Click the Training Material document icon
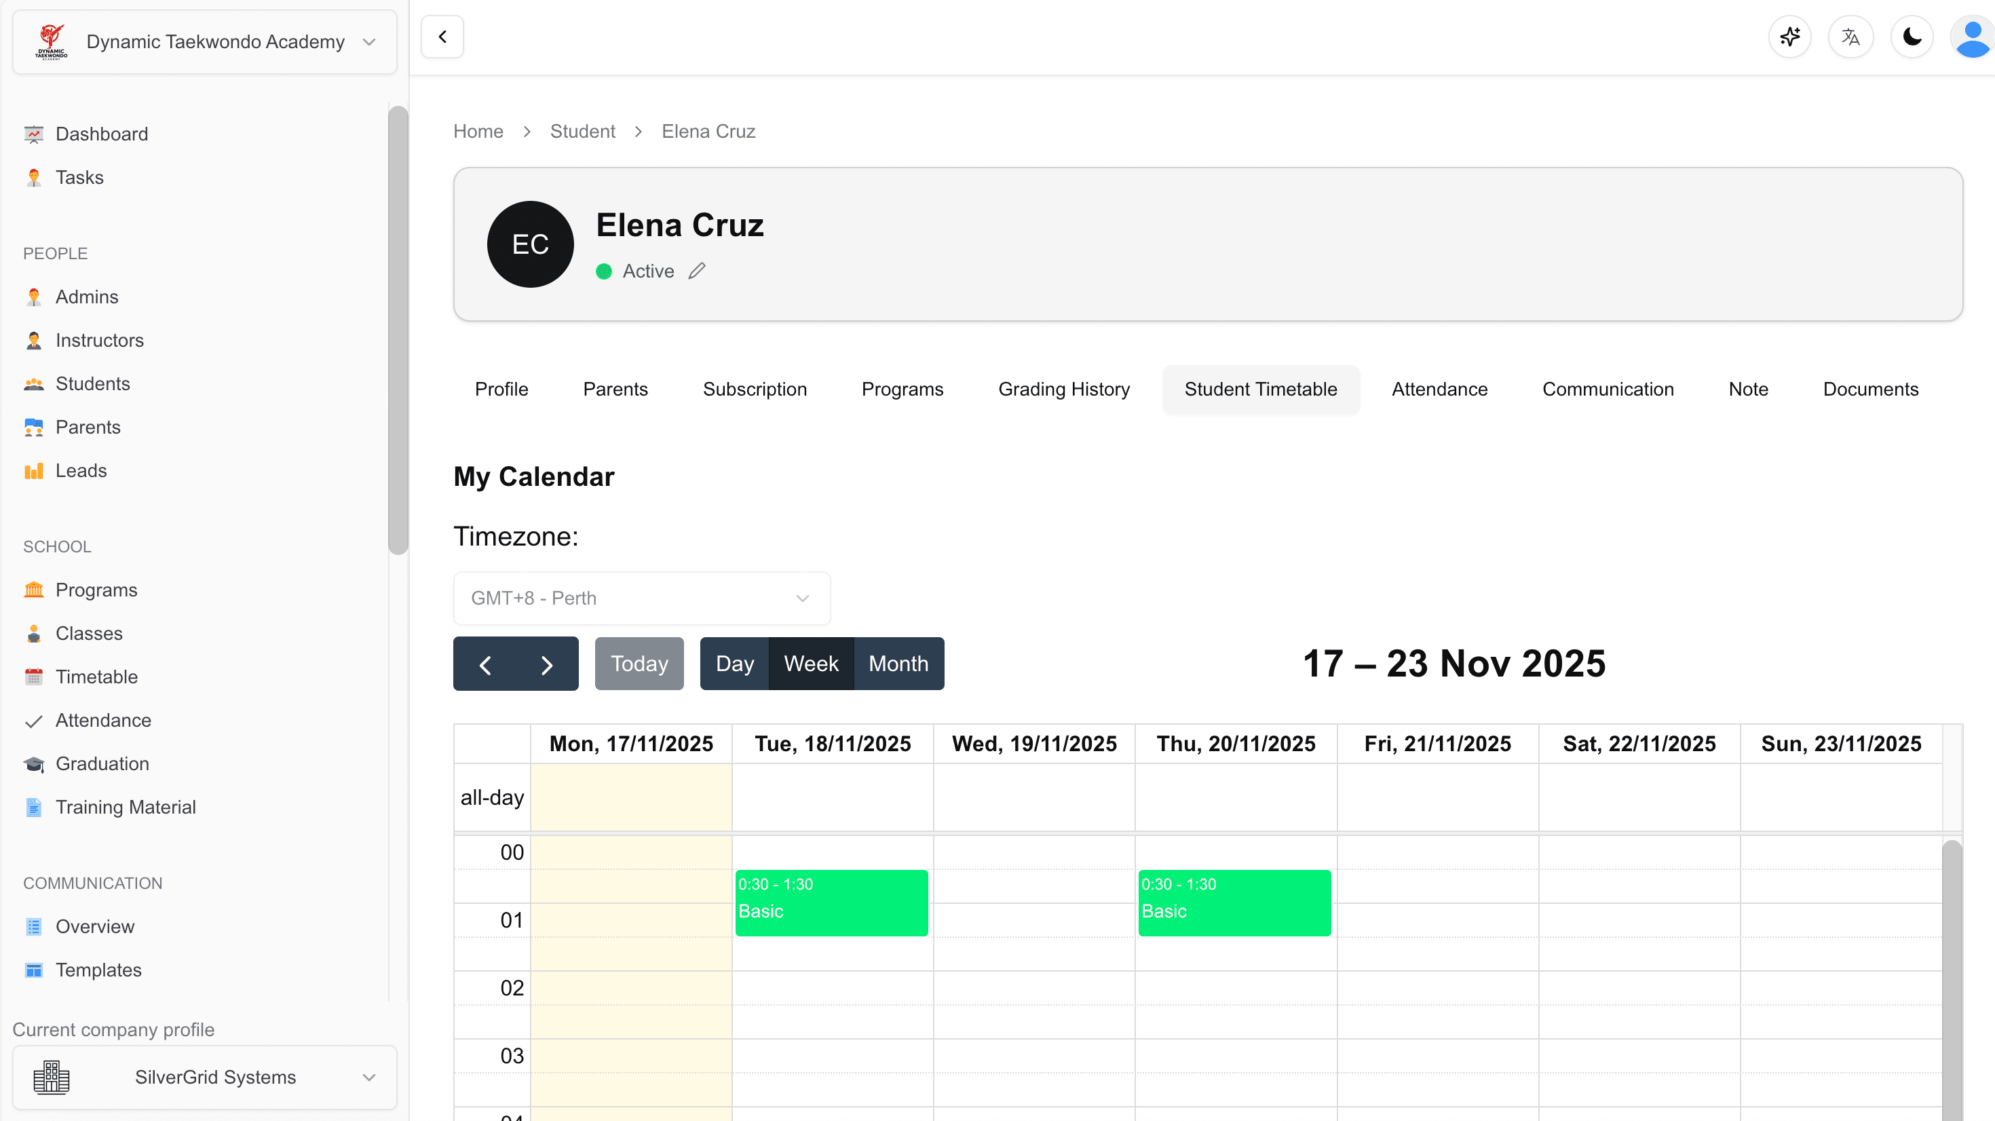This screenshot has height=1121, width=1995. [x=33, y=808]
